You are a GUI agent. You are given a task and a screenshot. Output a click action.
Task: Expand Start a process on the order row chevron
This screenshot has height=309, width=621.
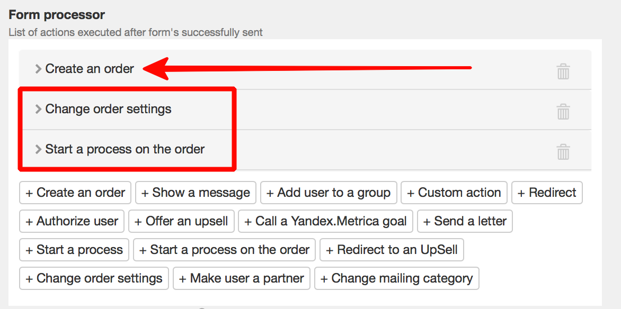point(38,150)
